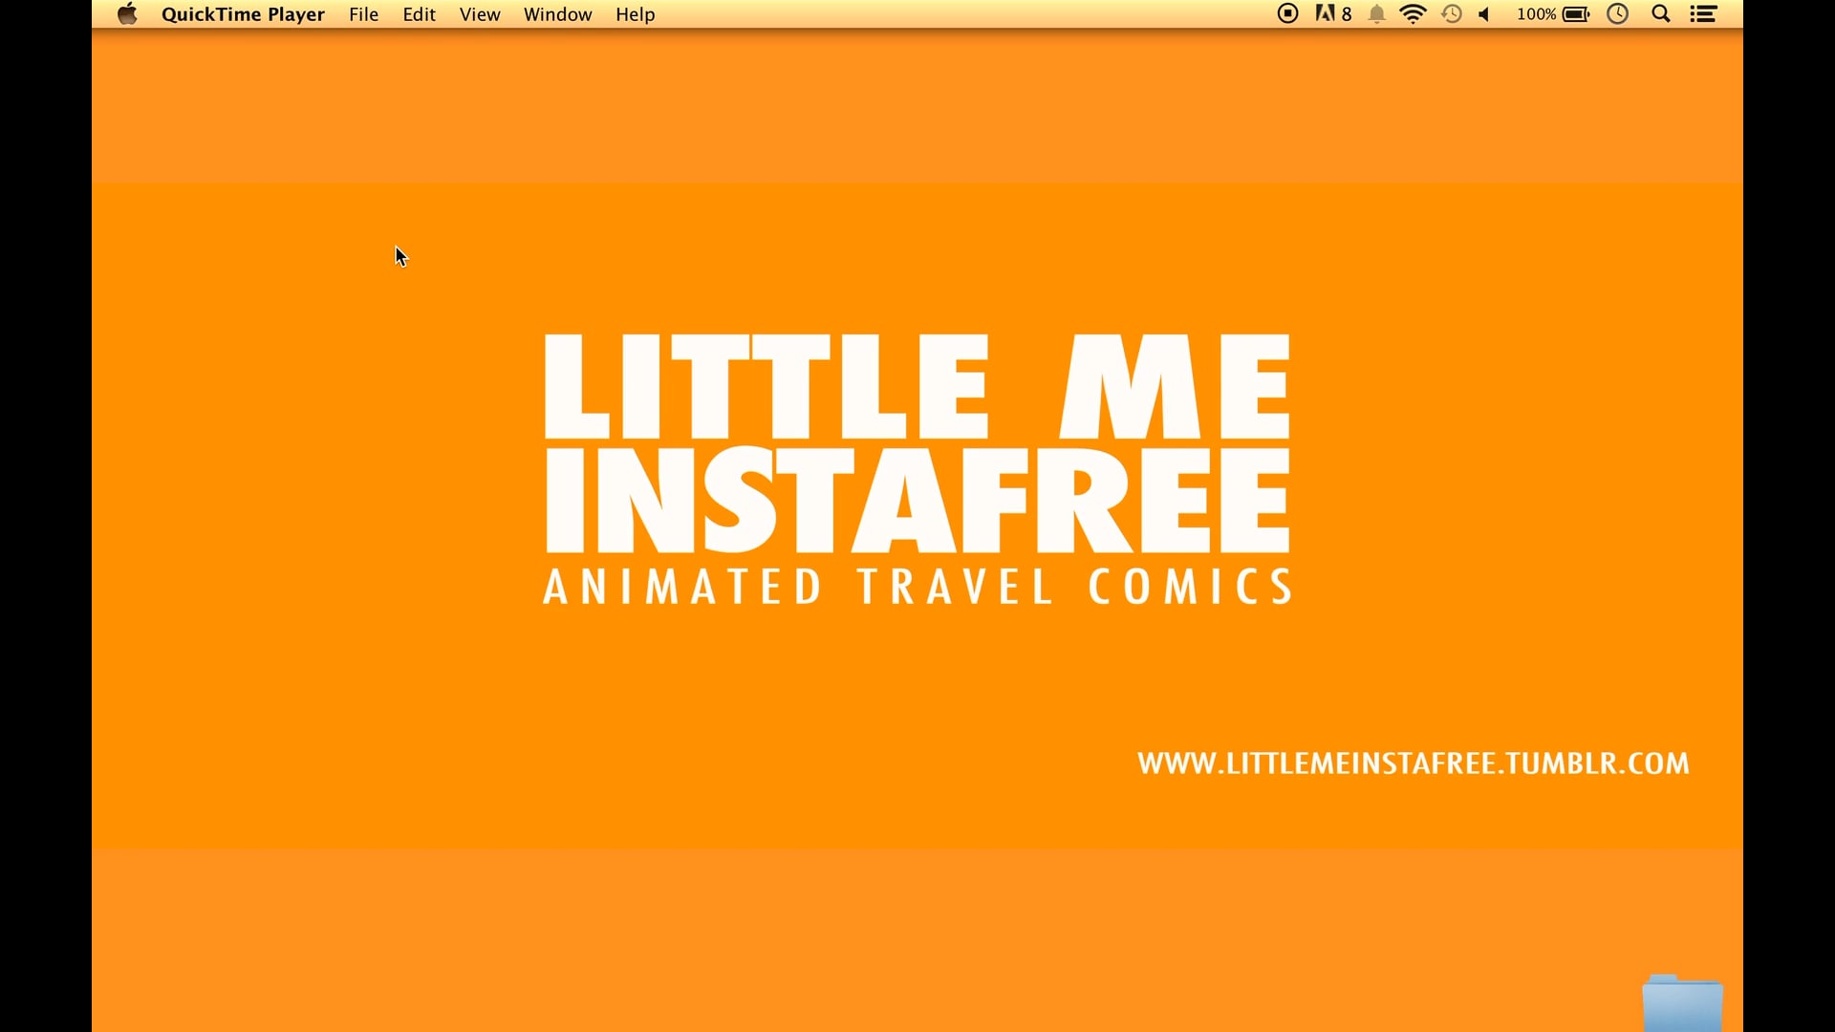Open Spotlight search magnifier
The height and width of the screenshot is (1032, 1835).
[x=1661, y=13]
